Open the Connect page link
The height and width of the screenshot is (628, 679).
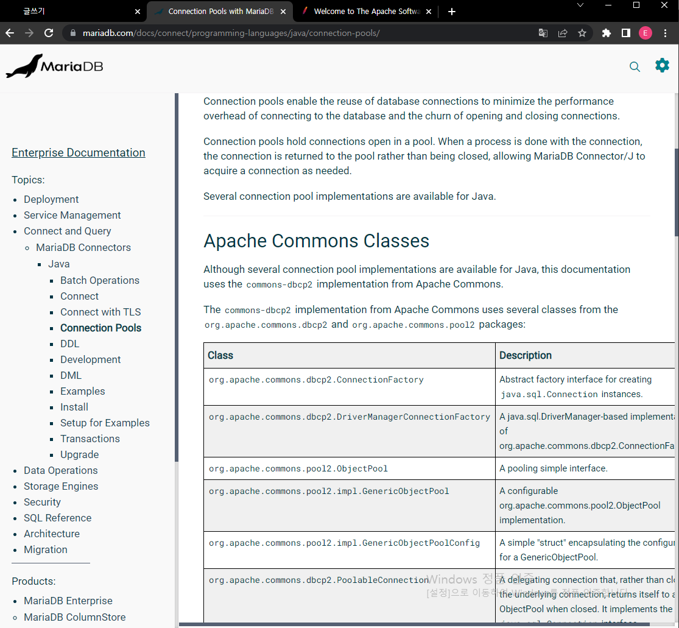79,296
